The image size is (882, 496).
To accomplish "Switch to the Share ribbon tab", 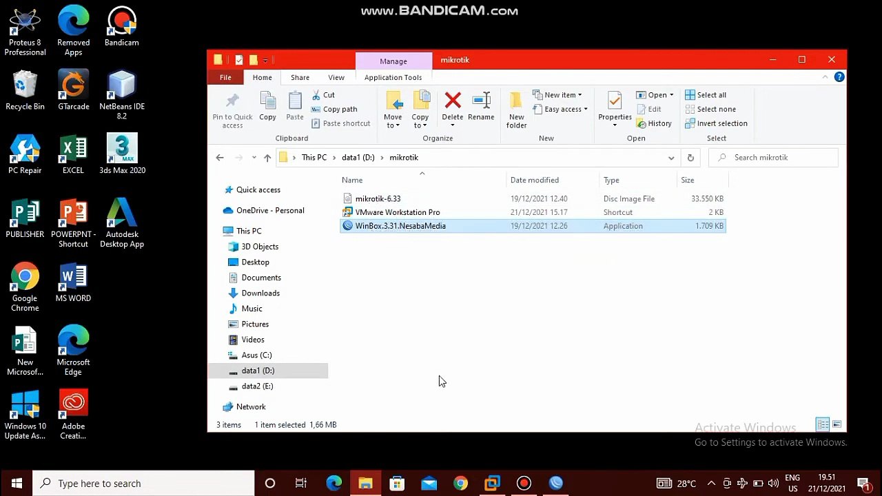I will click(x=300, y=77).
